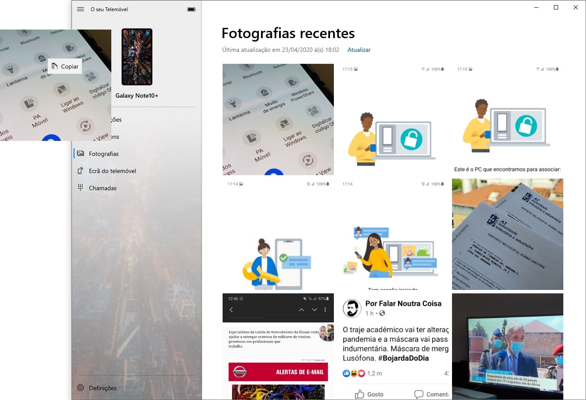
Task: Click the Galaxy Note10+ phone image
Action: point(137,57)
